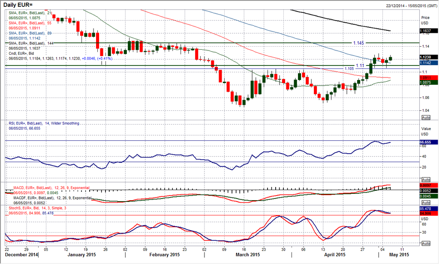Click the StochS values 84.906, 85.478 text
439x264 pixels.
[x=31, y=213]
